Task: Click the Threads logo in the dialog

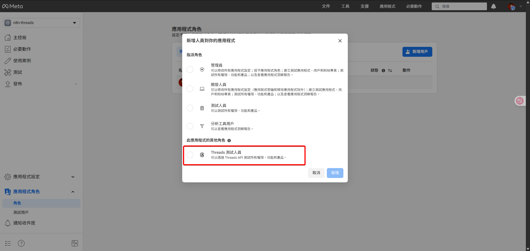Action: coord(202,155)
